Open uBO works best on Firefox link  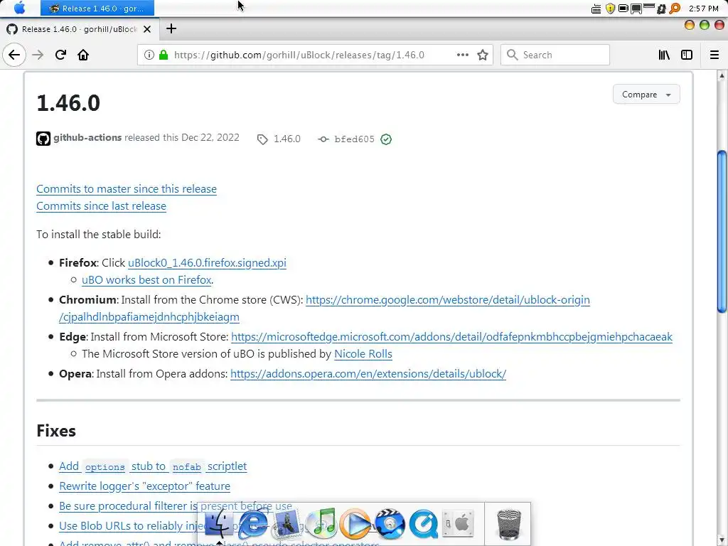tap(146, 280)
